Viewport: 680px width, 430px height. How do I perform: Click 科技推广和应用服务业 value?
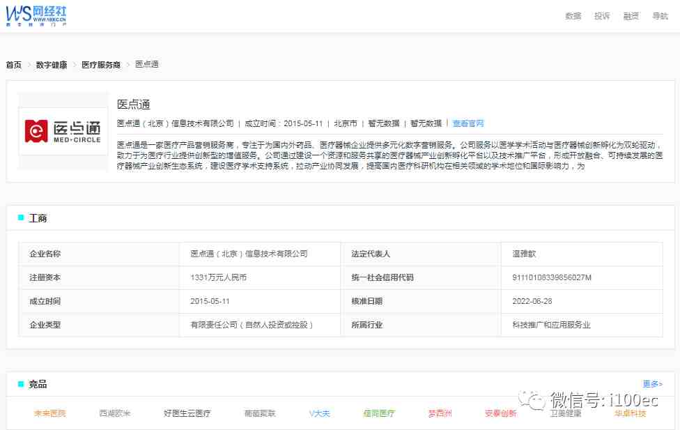click(x=551, y=325)
